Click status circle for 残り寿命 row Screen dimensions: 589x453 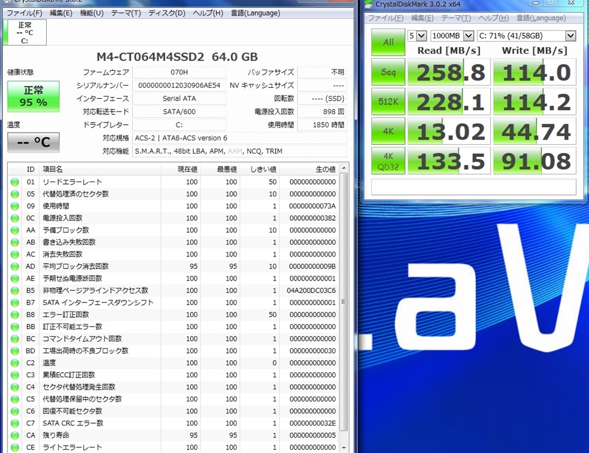pyautogui.click(x=14, y=435)
